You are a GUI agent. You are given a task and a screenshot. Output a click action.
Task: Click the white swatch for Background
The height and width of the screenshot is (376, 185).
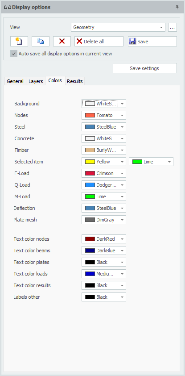click(x=90, y=104)
